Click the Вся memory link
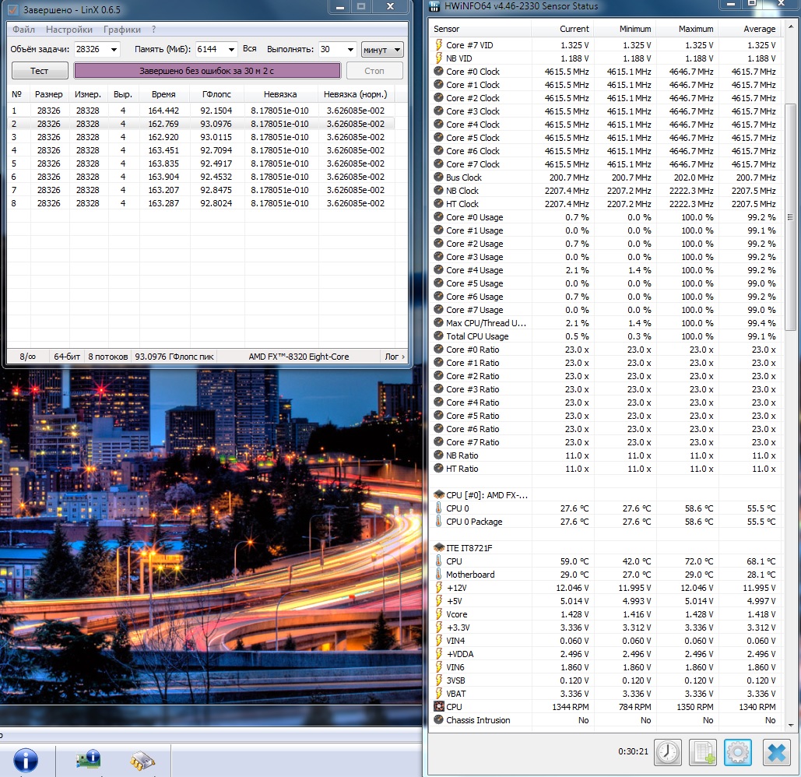Image resolution: width=801 pixels, height=777 pixels. [249, 49]
